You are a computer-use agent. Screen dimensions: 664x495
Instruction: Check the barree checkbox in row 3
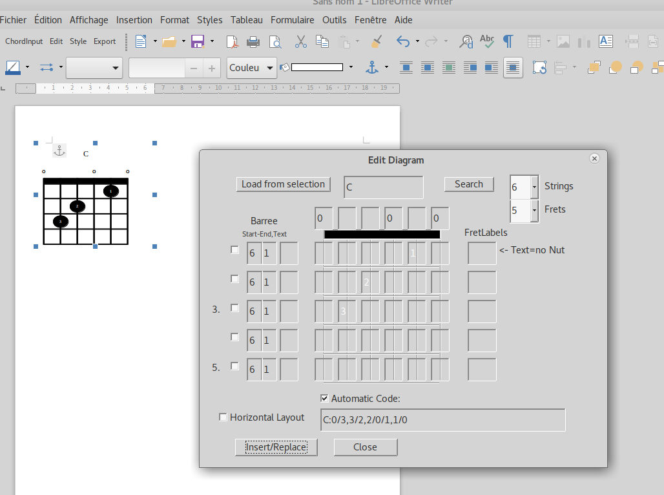[x=234, y=308]
